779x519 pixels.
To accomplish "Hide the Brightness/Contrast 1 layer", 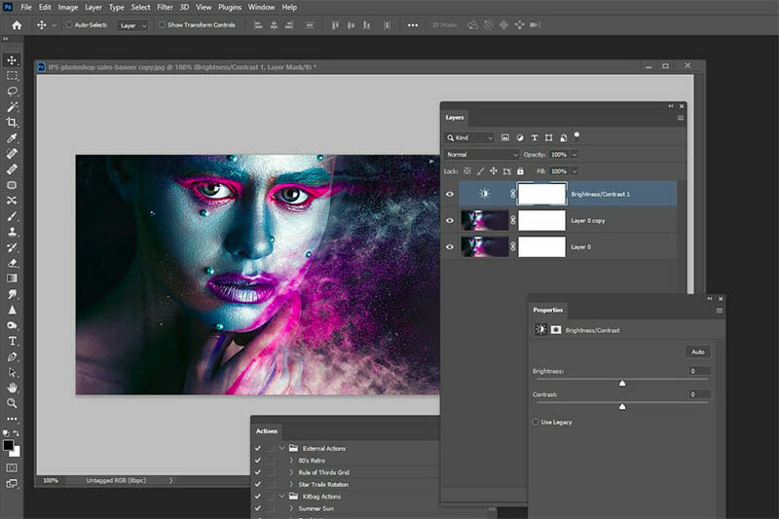I will point(450,194).
